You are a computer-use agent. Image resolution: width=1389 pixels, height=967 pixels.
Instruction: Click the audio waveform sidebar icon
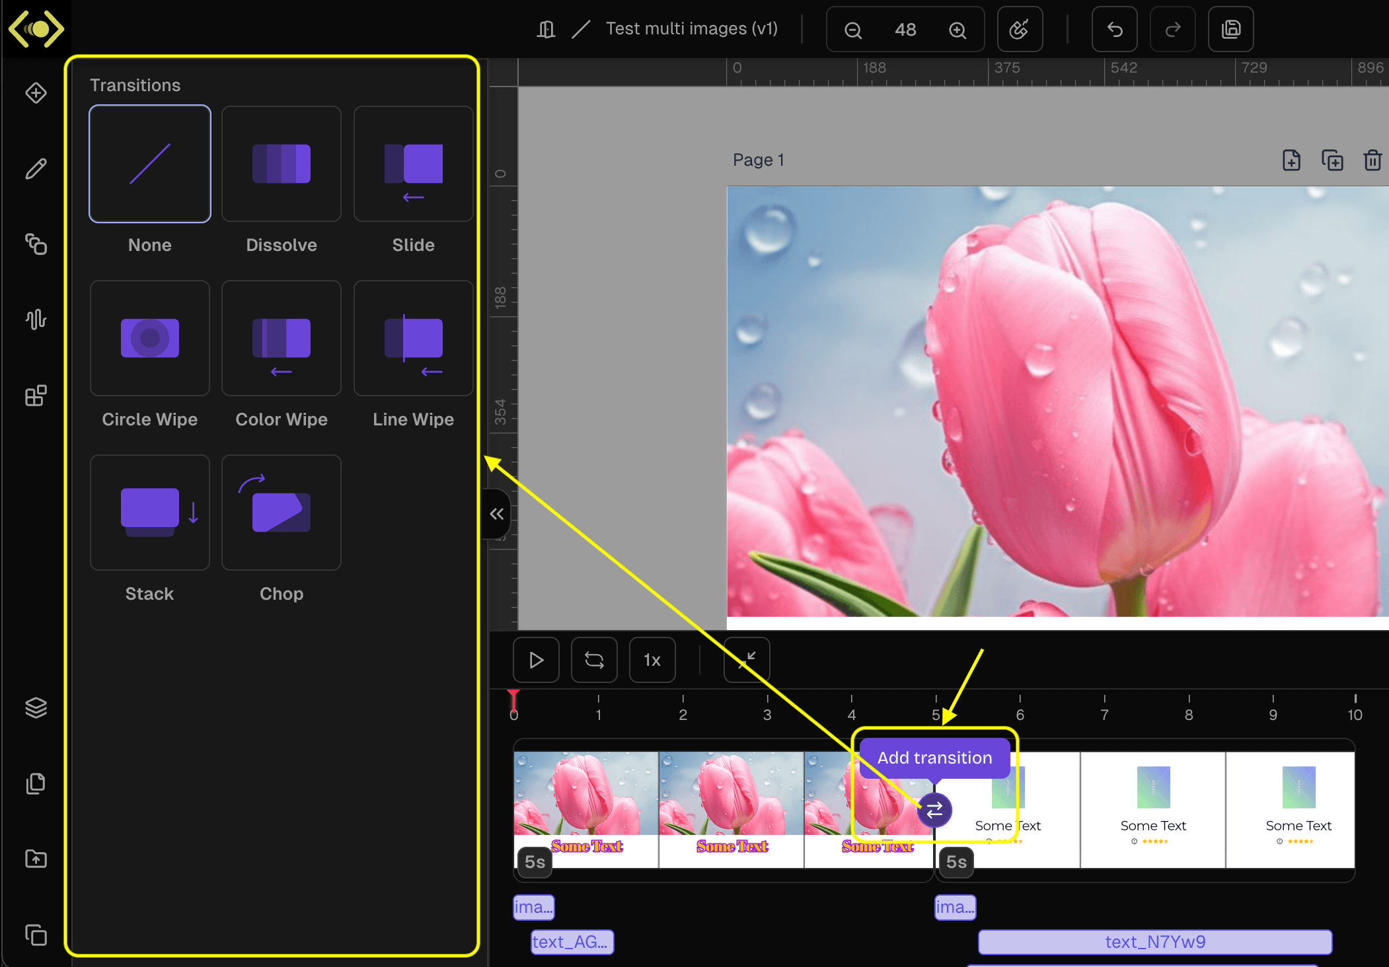click(36, 320)
